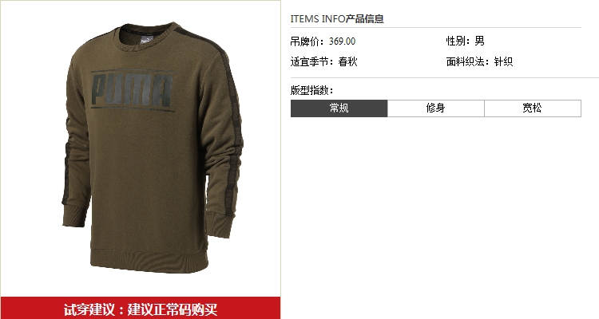
Task: Select the 修身 fit option
Action: point(436,108)
